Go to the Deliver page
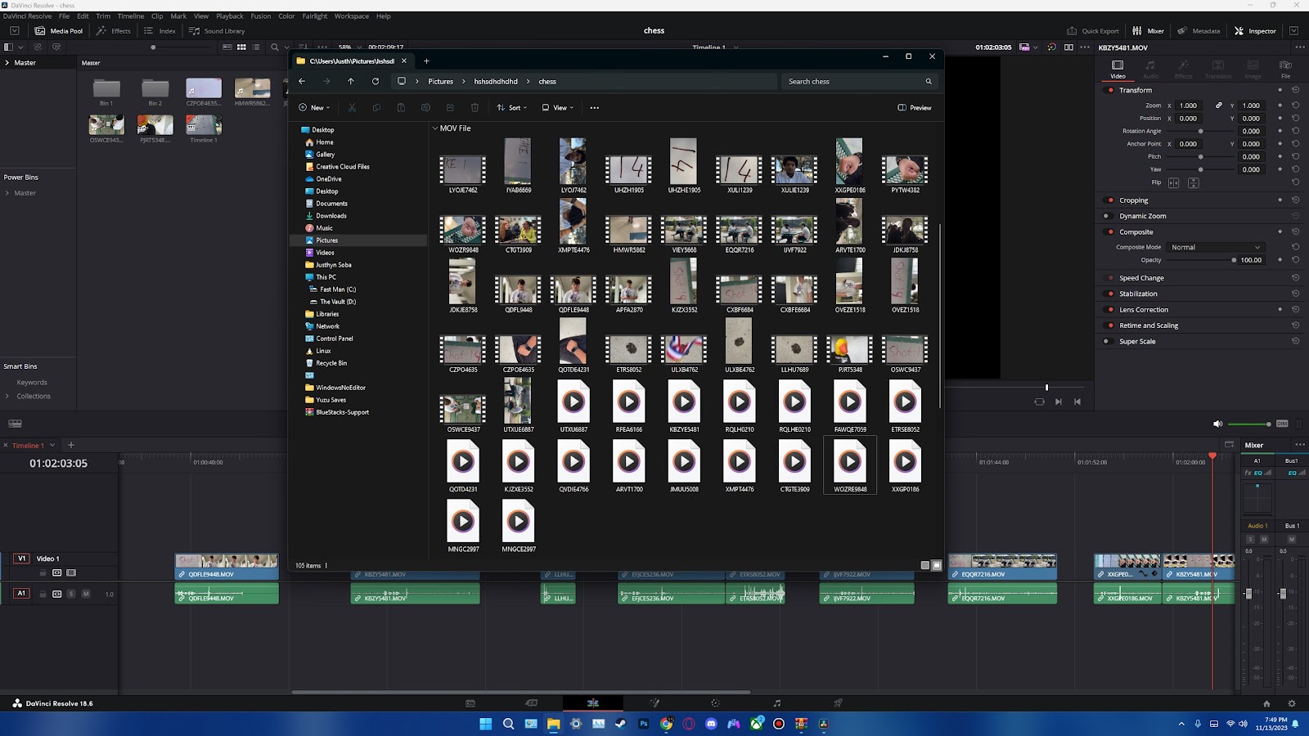 point(838,703)
